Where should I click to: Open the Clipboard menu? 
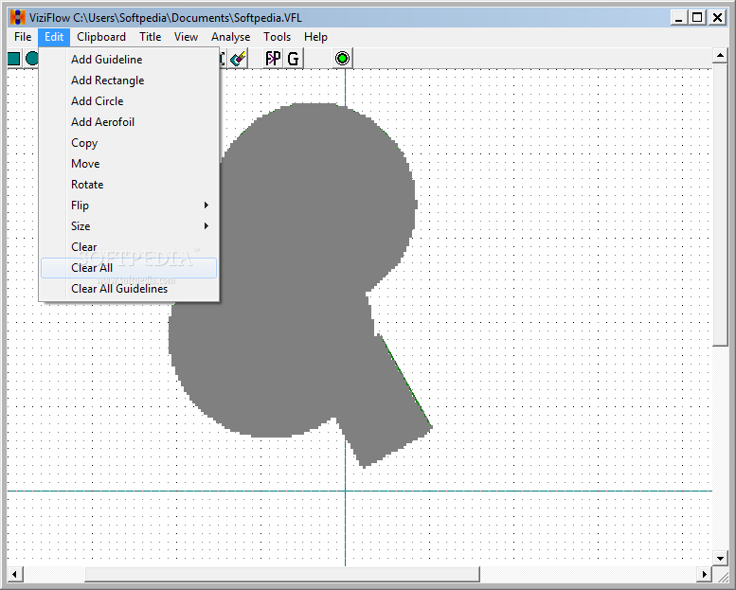[101, 37]
